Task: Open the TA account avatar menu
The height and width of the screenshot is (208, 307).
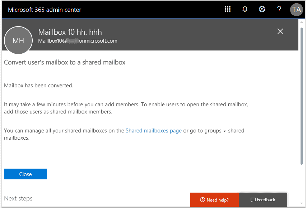Action: tap(296, 9)
